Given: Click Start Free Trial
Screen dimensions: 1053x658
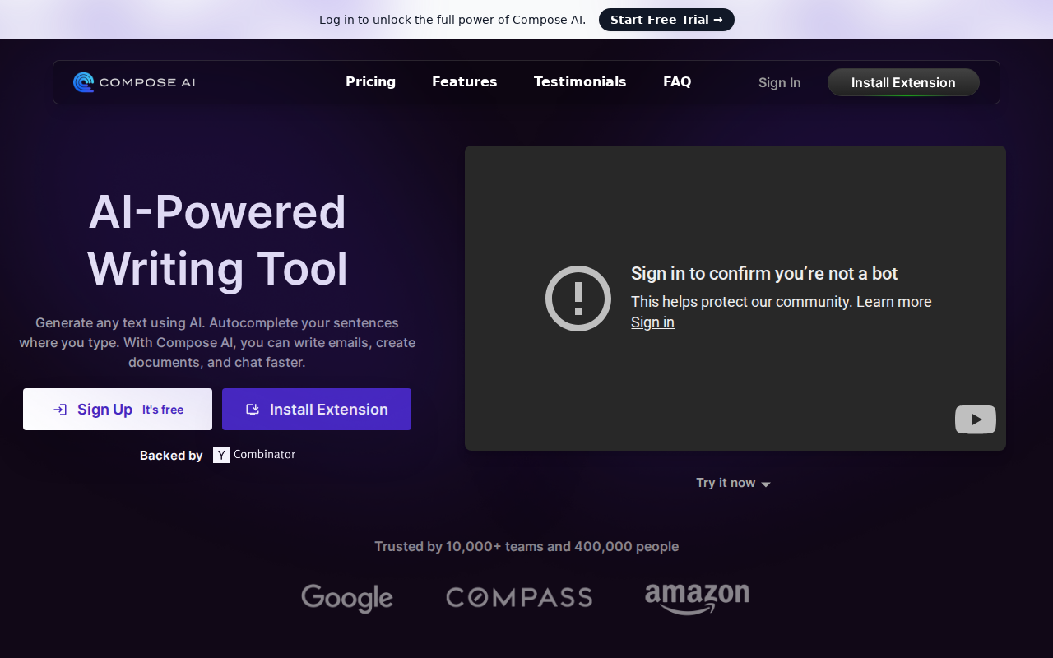Looking at the screenshot, I should click(666, 19).
